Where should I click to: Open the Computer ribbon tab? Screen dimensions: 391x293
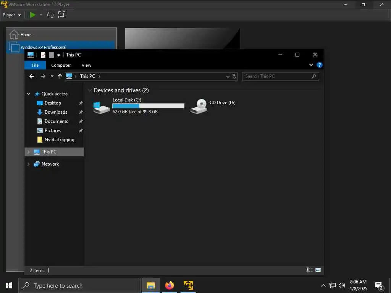click(x=61, y=65)
